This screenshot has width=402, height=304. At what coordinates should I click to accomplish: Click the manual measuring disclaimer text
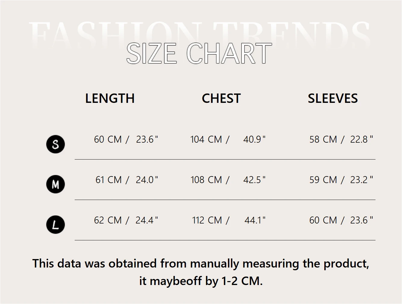tap(201, 264)
